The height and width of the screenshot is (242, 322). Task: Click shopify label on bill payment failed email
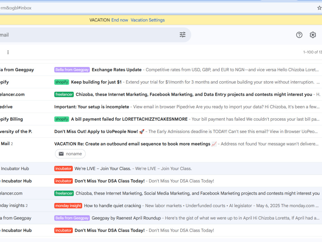(x=62, y=119)
